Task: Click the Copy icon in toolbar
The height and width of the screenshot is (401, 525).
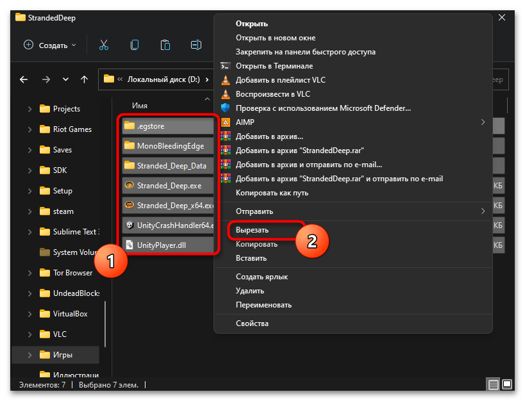Action: click(x=135, y=45)
